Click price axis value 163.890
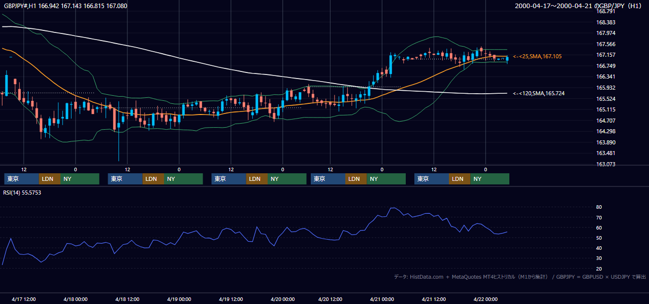649x304 pixels. (x=605, y=142)
